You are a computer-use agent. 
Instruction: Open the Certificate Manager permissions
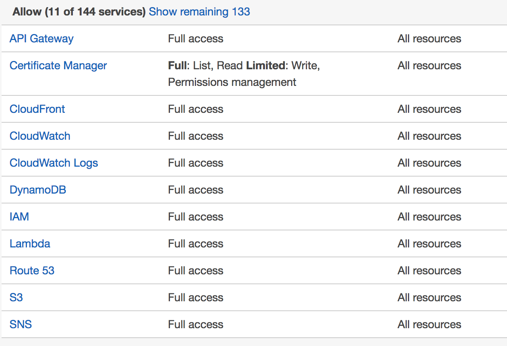click(x=58, y=65)
